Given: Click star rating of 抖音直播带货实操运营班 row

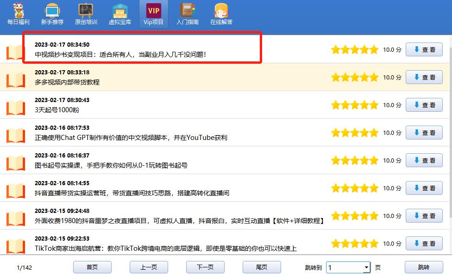Looking at the screenshot, I should pyautogui.click(x=355, y=188).
